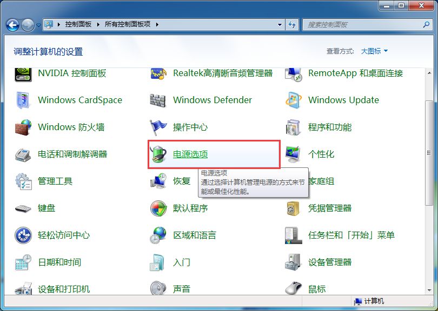
Task: Click the 默认程序 icon
Action: tap(158, 208)
